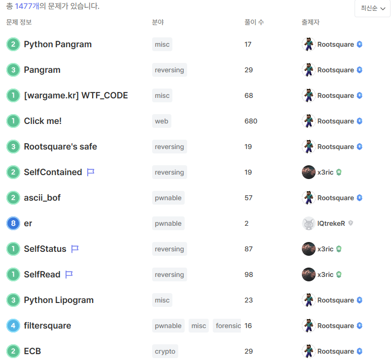Click the flag icon beside SelfStatus
This screenshot has width=391, height=363.
75,249
